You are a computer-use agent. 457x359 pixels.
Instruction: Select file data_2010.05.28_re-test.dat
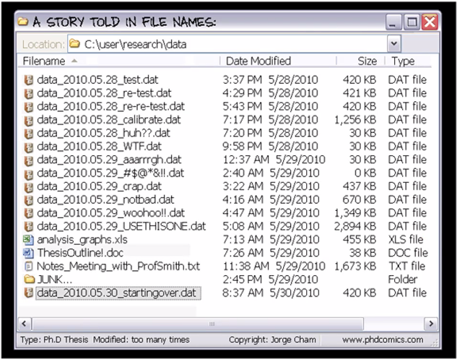pos(104,93)
